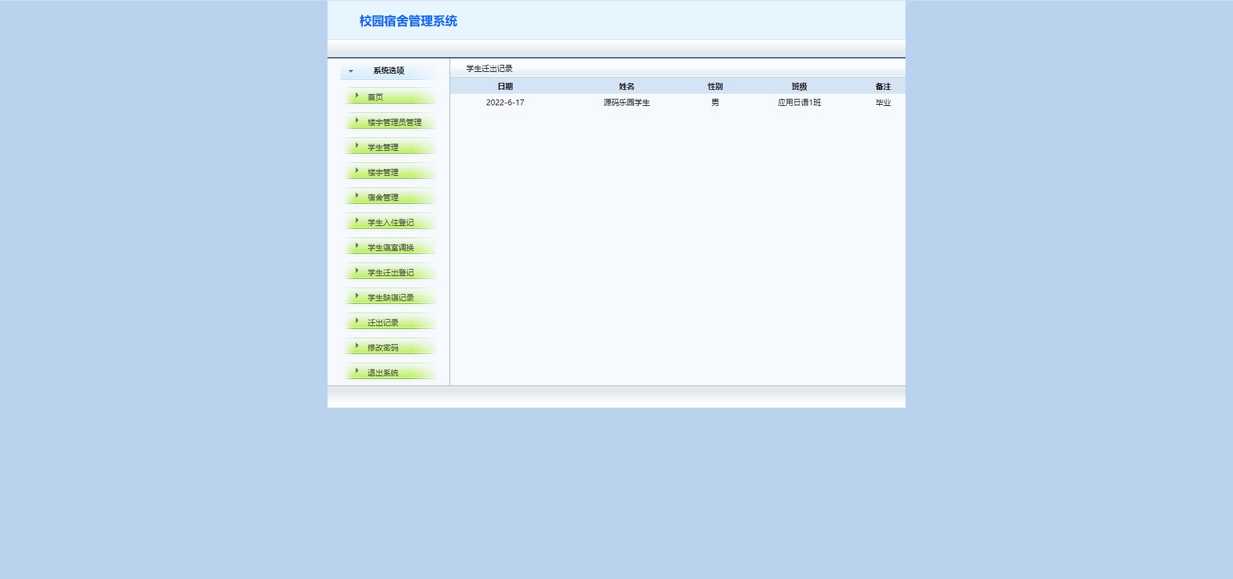Viewport: 1233px width, 579px height.
Task: Go to 学生迁出登记
Action: coord(390,273)
